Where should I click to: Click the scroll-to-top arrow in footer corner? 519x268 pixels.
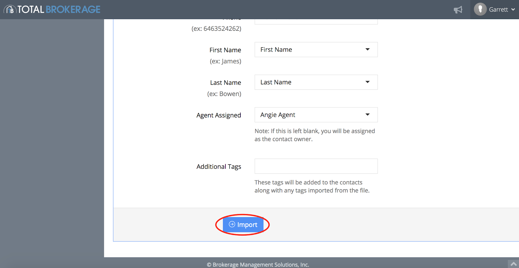click(x=513, y=264)
